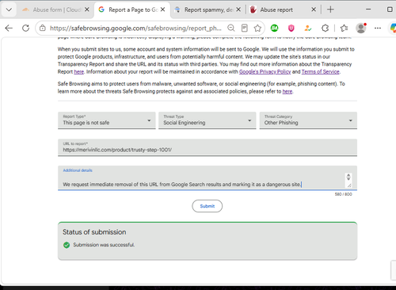The width and height of the screenshot is (396, 290).
Task: Click the textarea scroll stepper arrows
Action: (348, 177)
